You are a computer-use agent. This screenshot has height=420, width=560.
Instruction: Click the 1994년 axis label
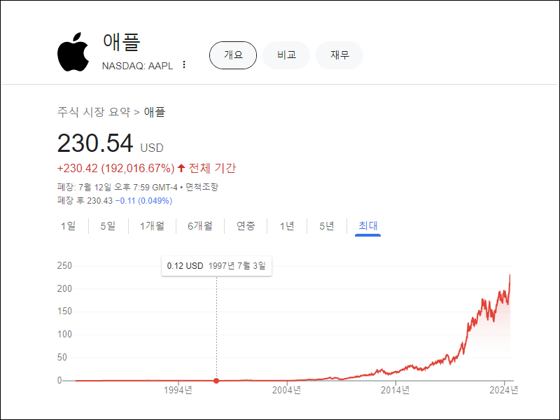click(178, 390)
